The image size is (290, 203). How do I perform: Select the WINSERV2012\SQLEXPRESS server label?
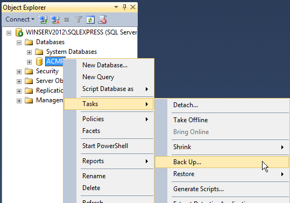81,32
